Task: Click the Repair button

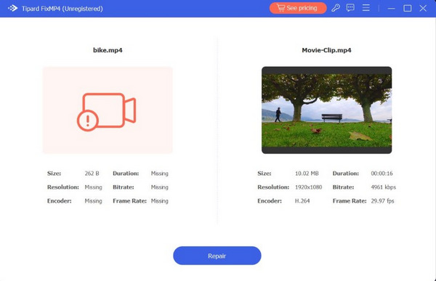Action: tap(217, 256)
